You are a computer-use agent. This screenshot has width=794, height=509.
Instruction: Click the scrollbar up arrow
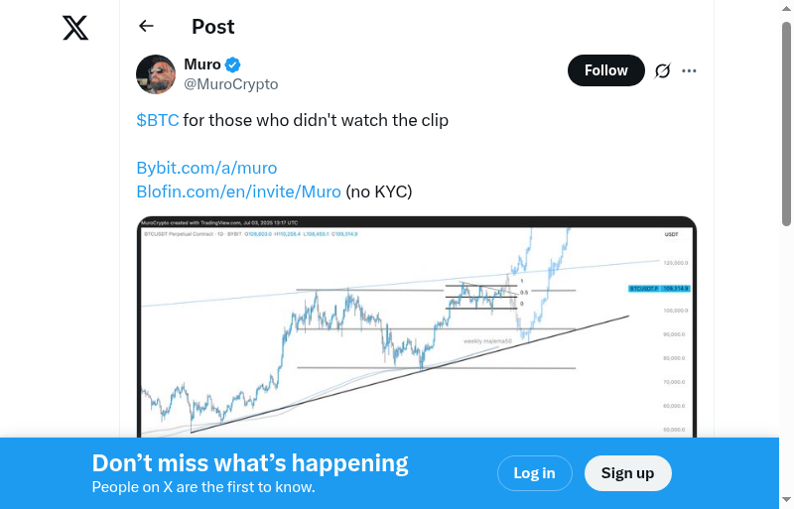point(786,9)
